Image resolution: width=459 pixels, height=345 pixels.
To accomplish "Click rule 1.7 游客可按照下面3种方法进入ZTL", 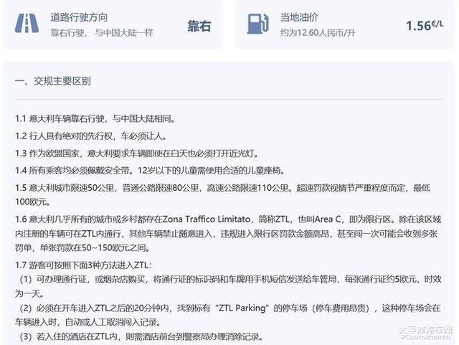I will point(84,265).
